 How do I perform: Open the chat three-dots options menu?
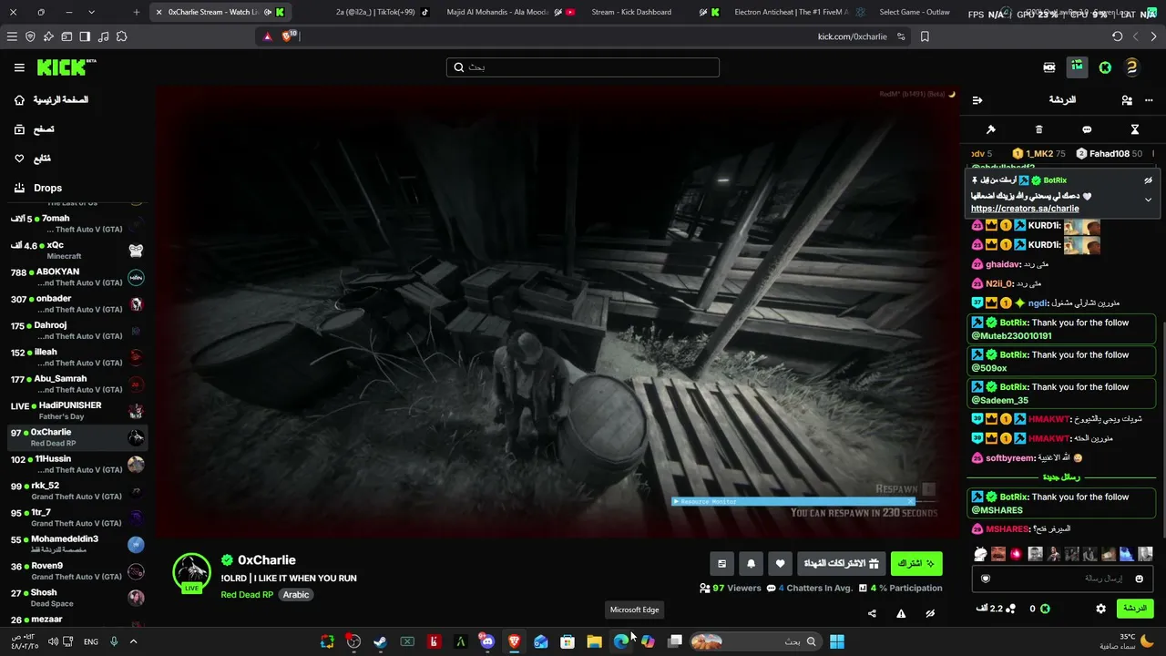1149,100
